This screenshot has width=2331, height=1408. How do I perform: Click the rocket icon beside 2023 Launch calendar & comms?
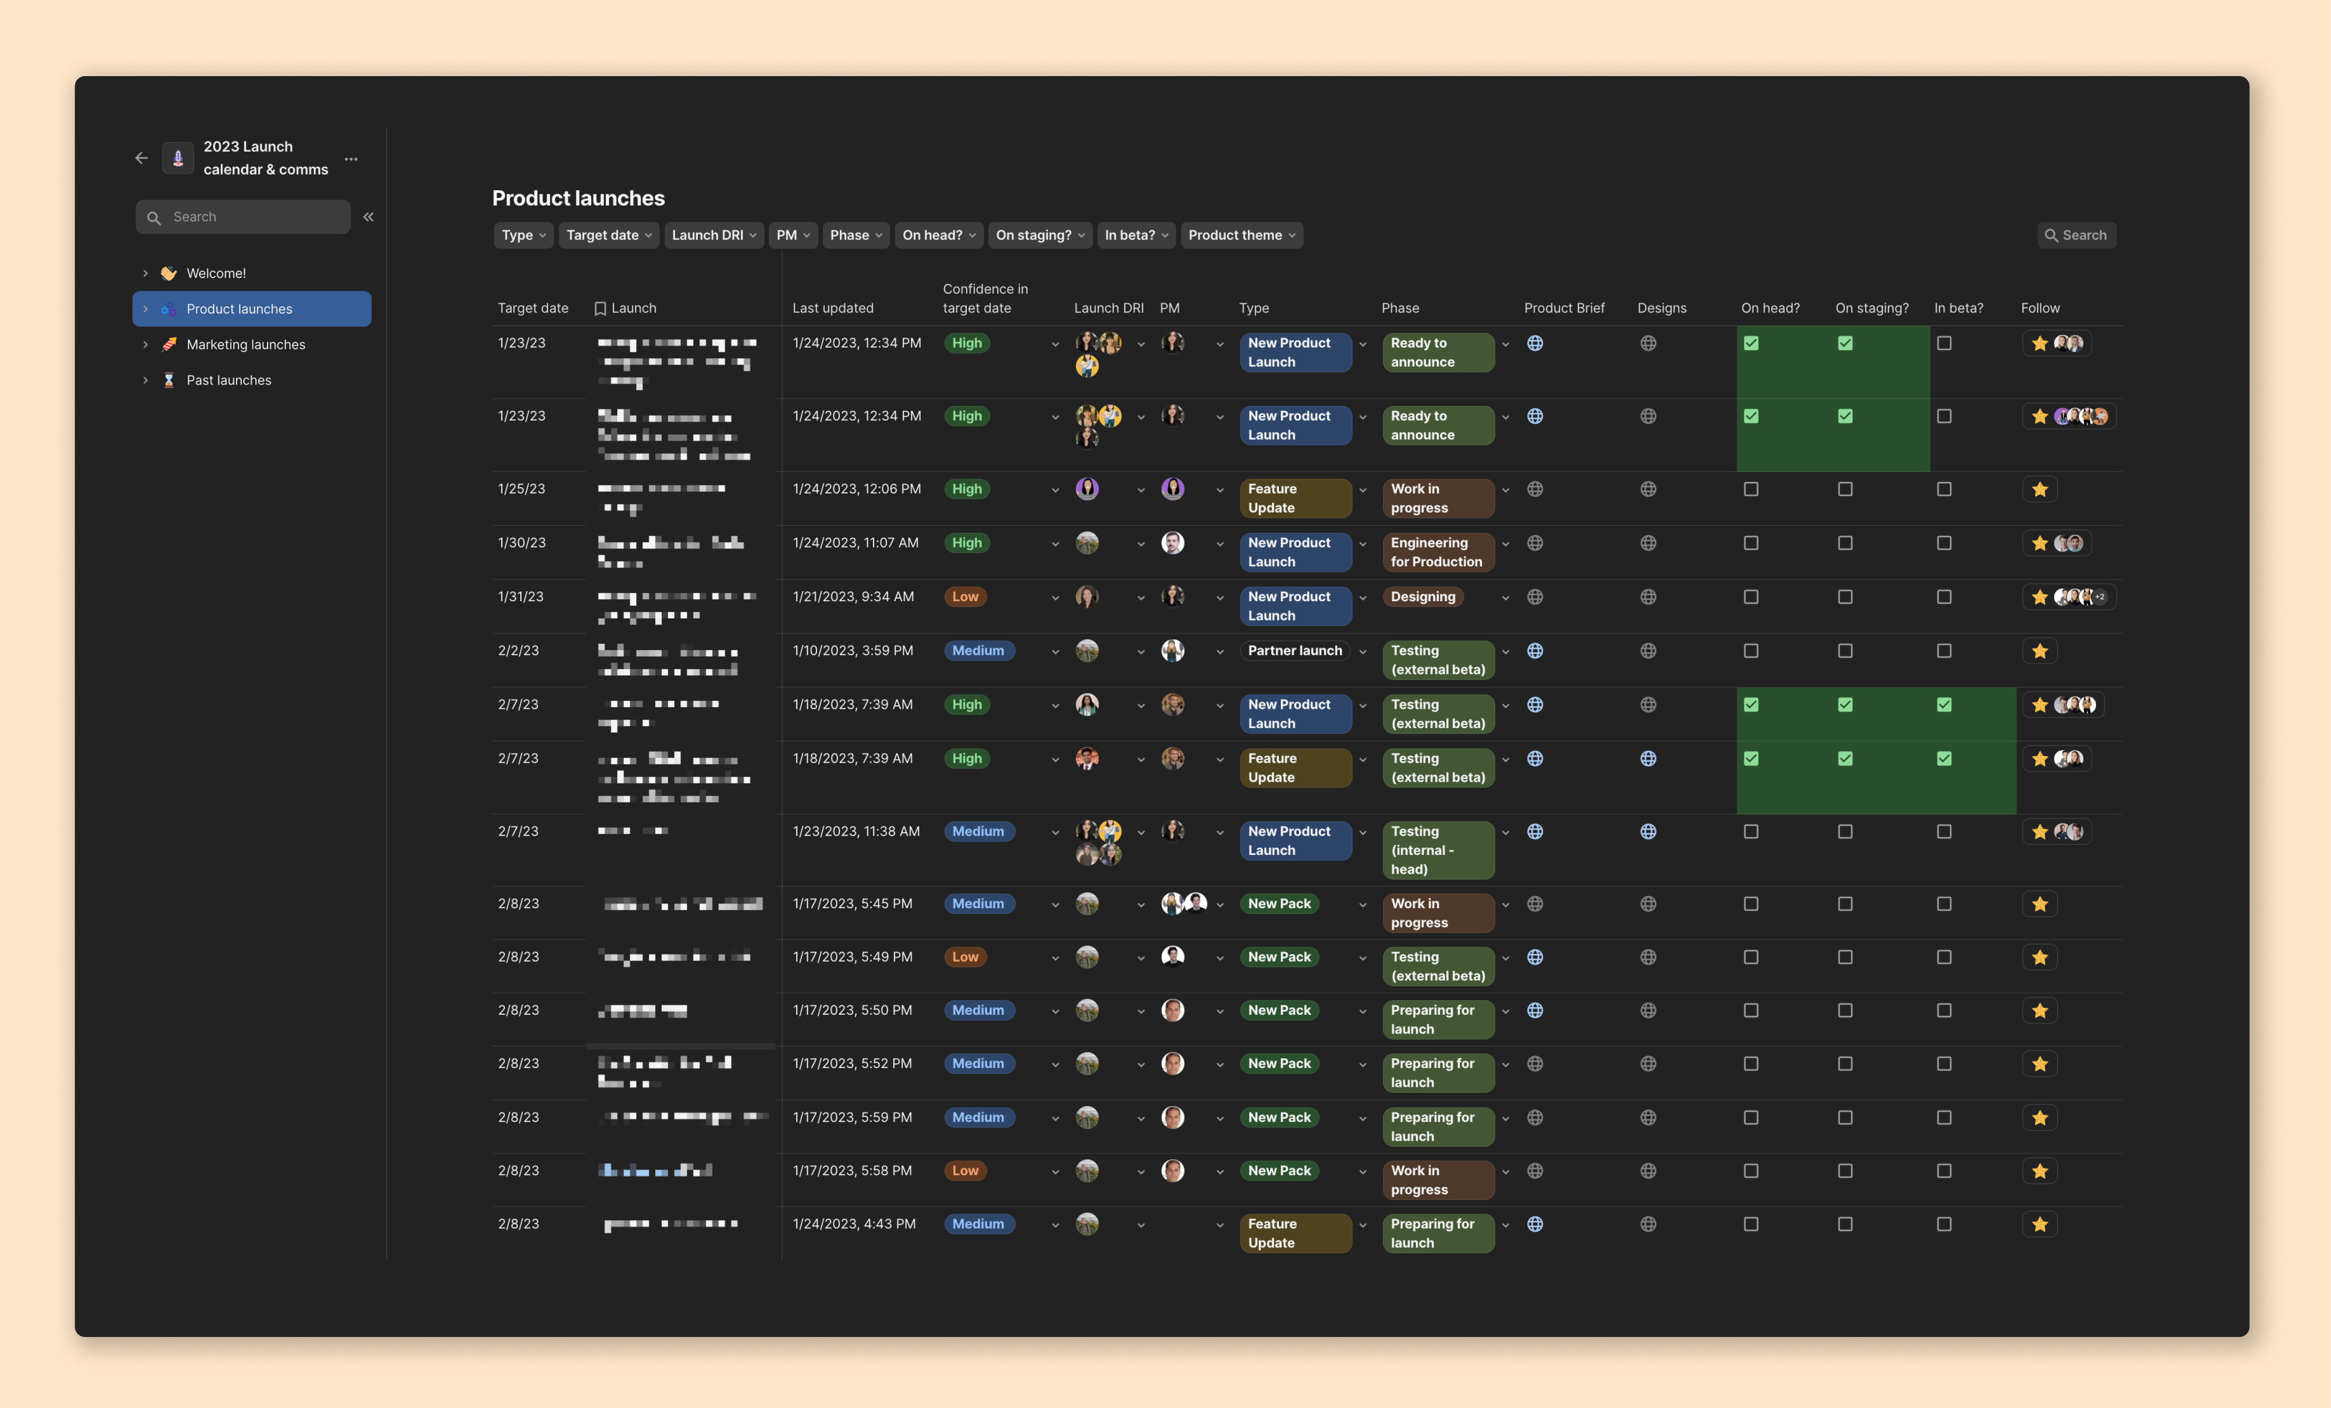(x=178, y=157)
